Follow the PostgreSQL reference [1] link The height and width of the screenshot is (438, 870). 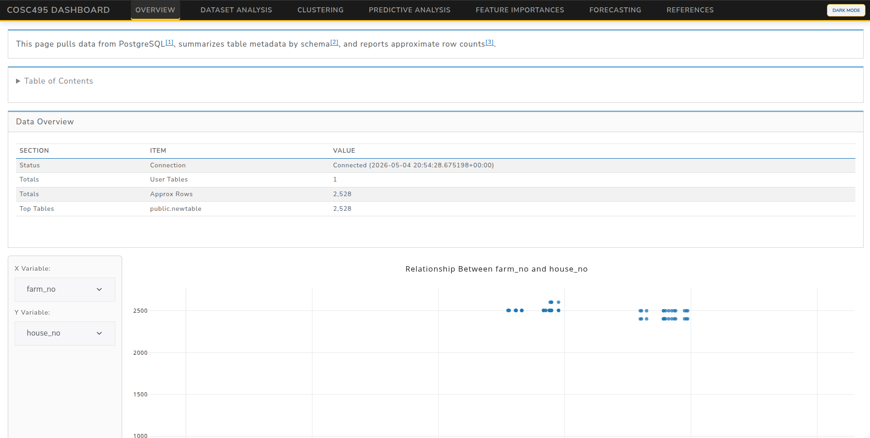[x=169, y=42]
